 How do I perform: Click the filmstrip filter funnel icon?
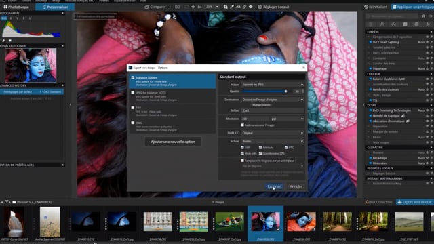(x=7, y=202)
